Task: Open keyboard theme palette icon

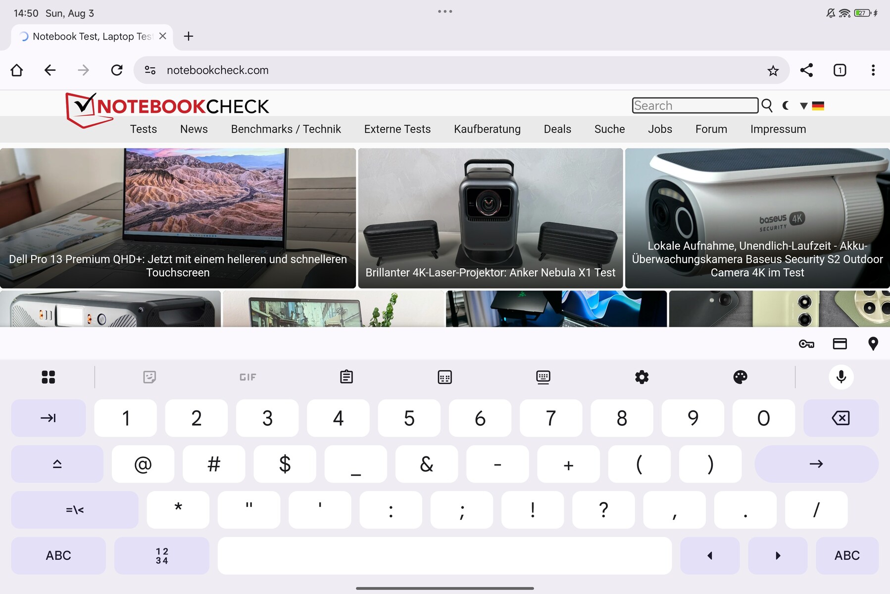Action: (x=740, y=377)
